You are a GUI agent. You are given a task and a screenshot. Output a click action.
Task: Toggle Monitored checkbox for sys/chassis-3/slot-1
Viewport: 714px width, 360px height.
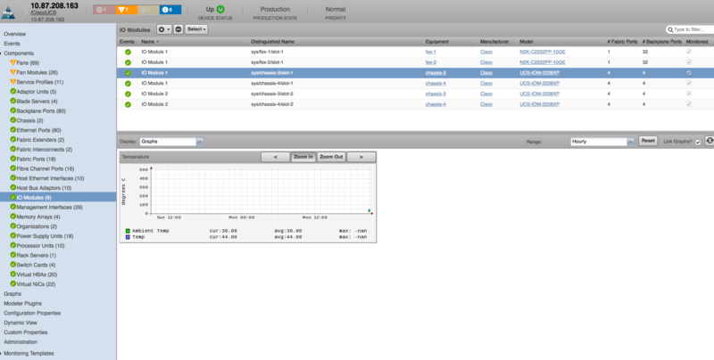(688, 73)
